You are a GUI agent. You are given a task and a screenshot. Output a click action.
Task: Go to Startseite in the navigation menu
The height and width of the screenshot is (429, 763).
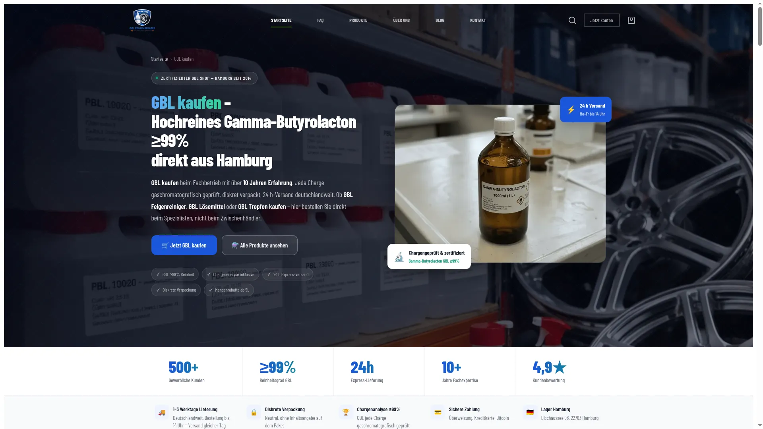pyautogui.click(x=281, y=20)
